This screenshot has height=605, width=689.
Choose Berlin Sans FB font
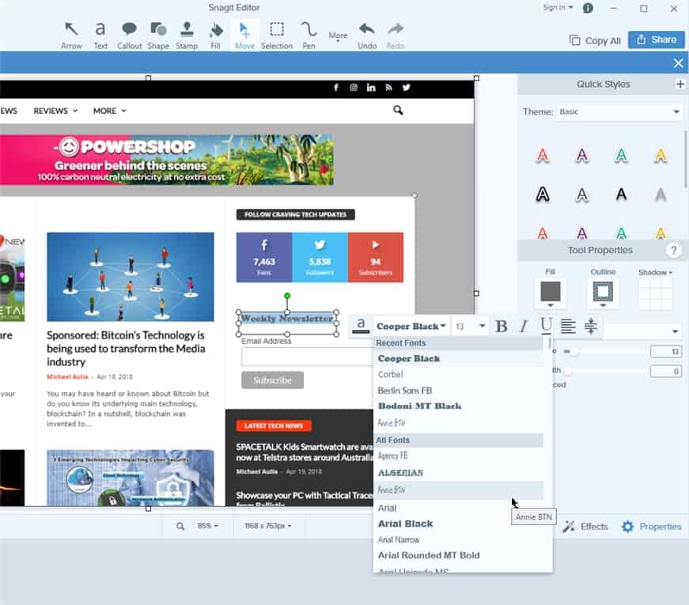click(458, 390)
